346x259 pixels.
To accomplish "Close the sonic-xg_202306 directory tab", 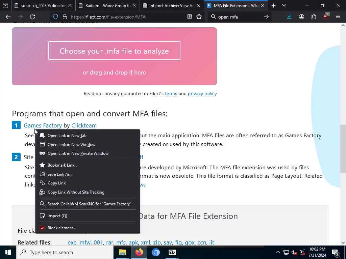I will pyautogui.click(x=70, y=6).
